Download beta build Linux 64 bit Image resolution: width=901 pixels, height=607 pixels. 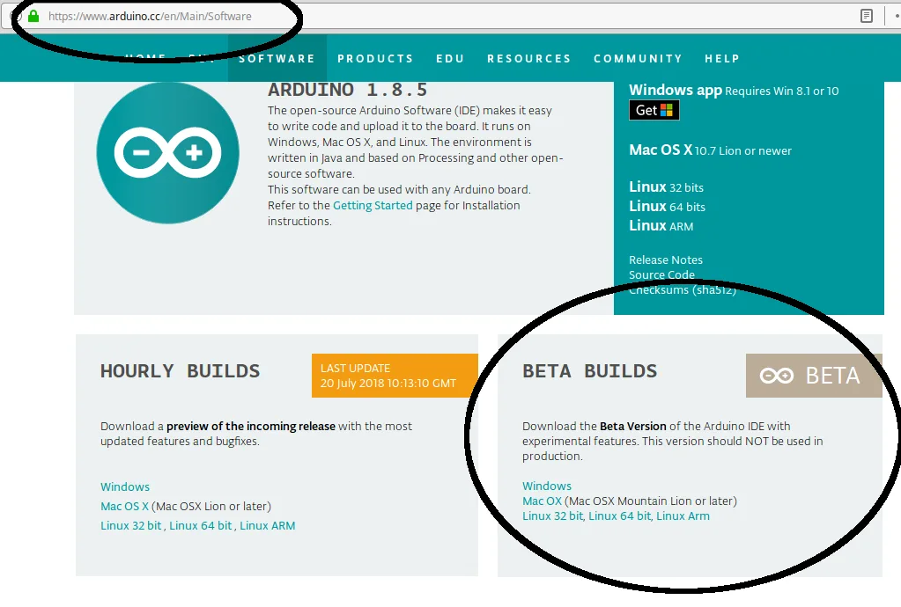point(620,516)
